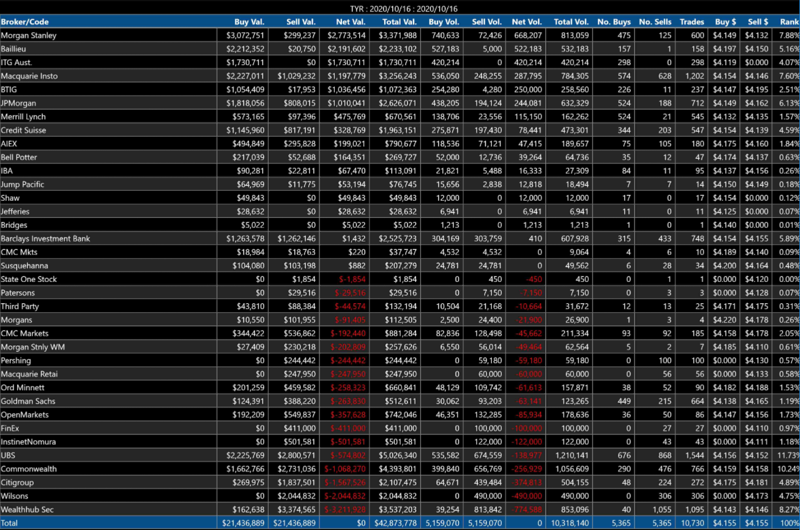Select the Citigroup broker name
Viewport: 800px width, 530px height.
pyautogui.click(x=17, y=483)
